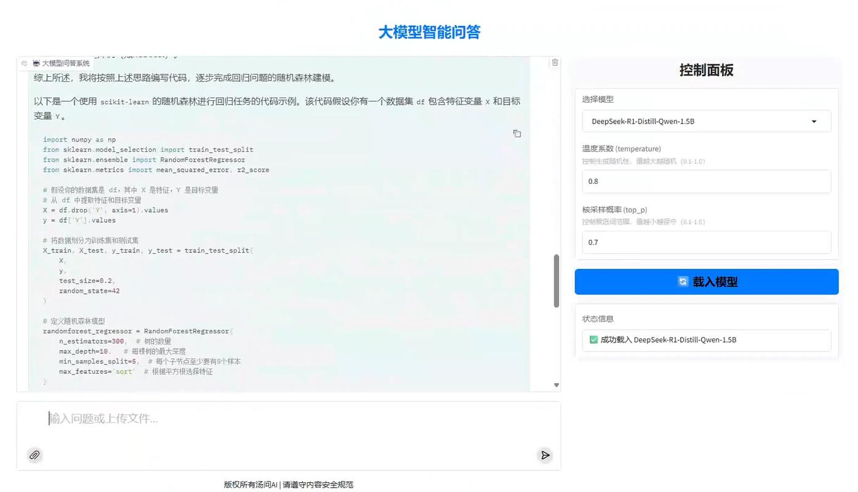Click the 控制面板 heading
Viewport: 858px width, 492px height.
coord(707,70)
